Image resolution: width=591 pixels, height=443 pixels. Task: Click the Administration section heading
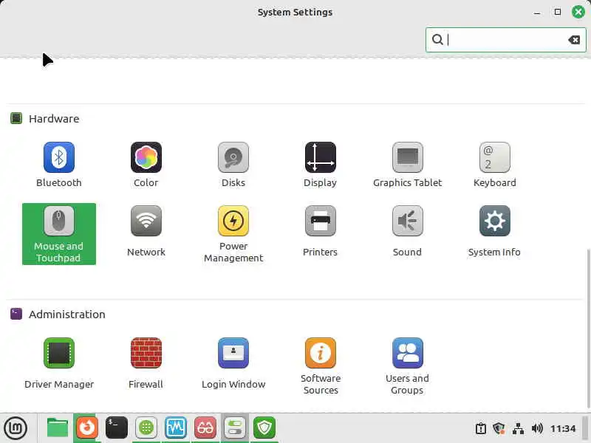click(67, 315)
